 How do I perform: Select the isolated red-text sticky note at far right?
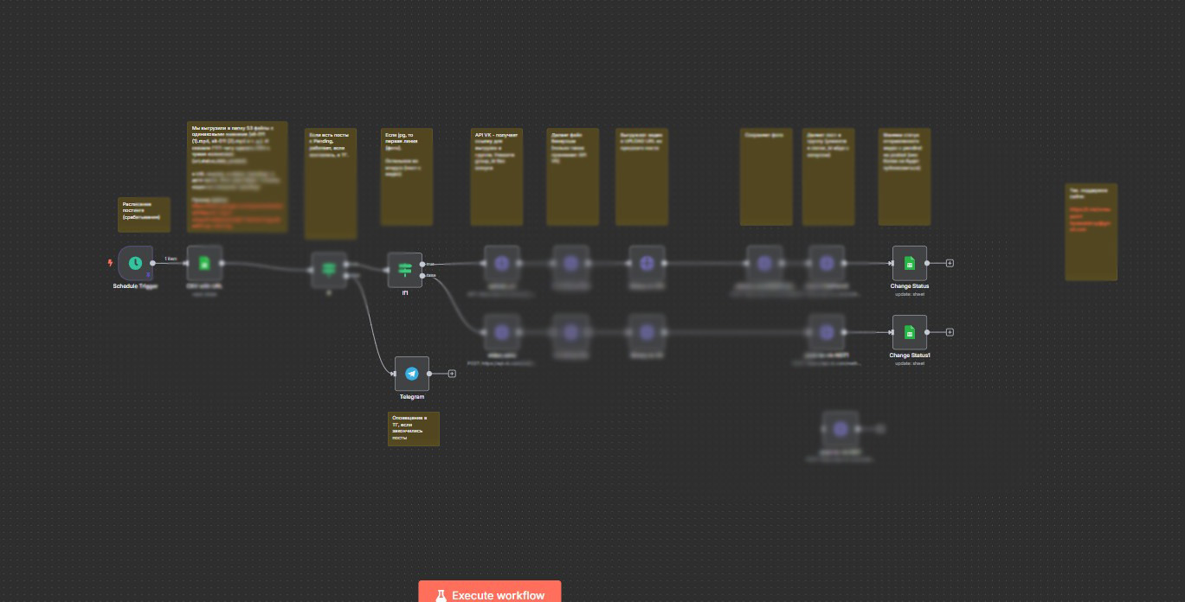pyautogui.click(x=1091, y=232)
